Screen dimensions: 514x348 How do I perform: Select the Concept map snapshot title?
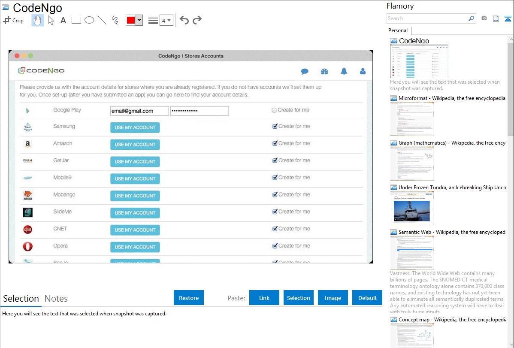pyautogui.click(x=452, y=320)
